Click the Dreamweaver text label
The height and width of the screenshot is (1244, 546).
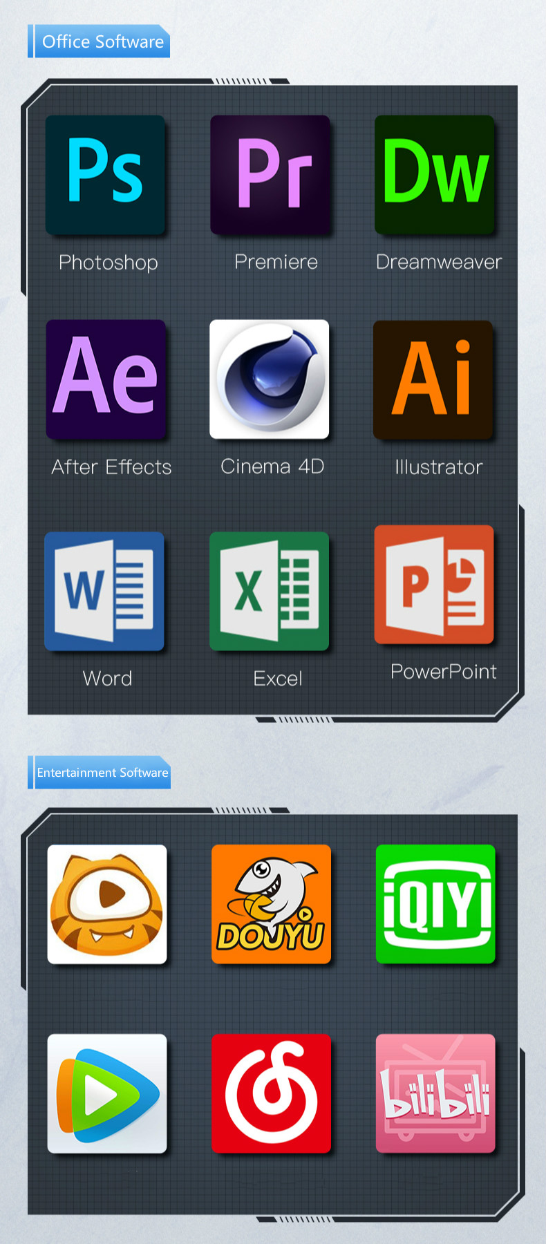point(439,262)
